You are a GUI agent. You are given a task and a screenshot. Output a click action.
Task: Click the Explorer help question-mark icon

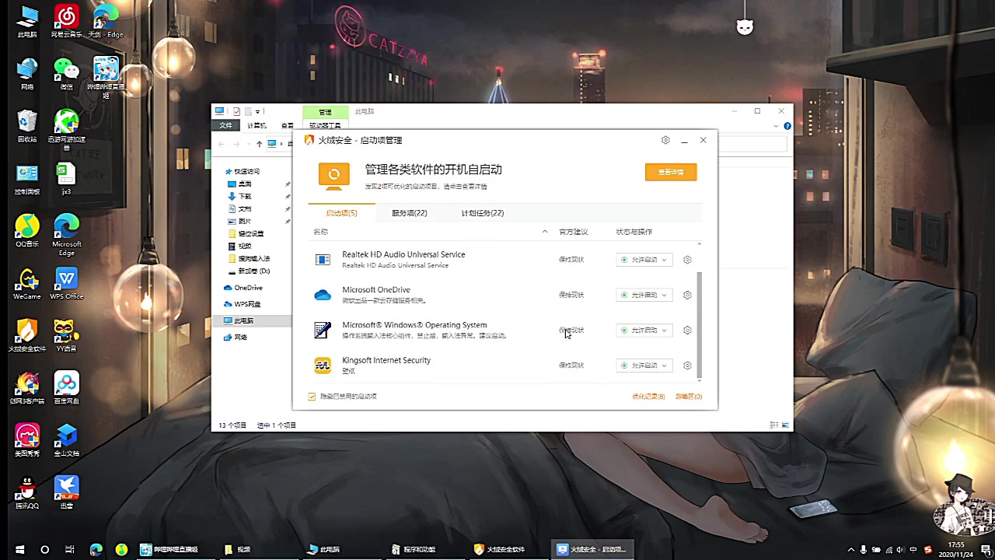point(787,126)
